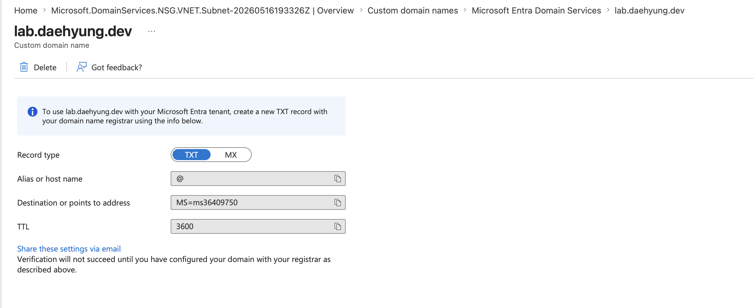
Task: Click the Delete button label
Action: pyautogui.click(x=45, y=67)
